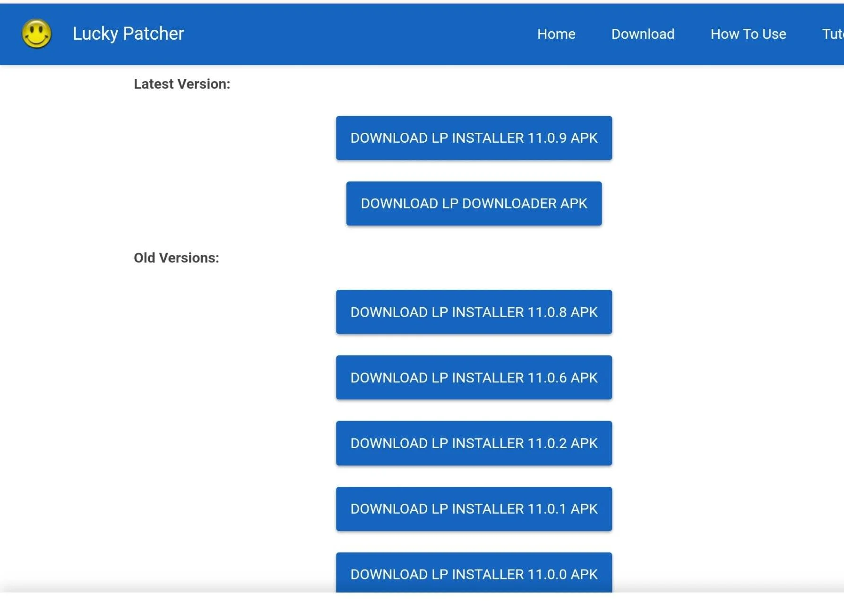Choose the LP Installer 11.0.2 APK download
844x605 pixels.
(x=474, y=443)
